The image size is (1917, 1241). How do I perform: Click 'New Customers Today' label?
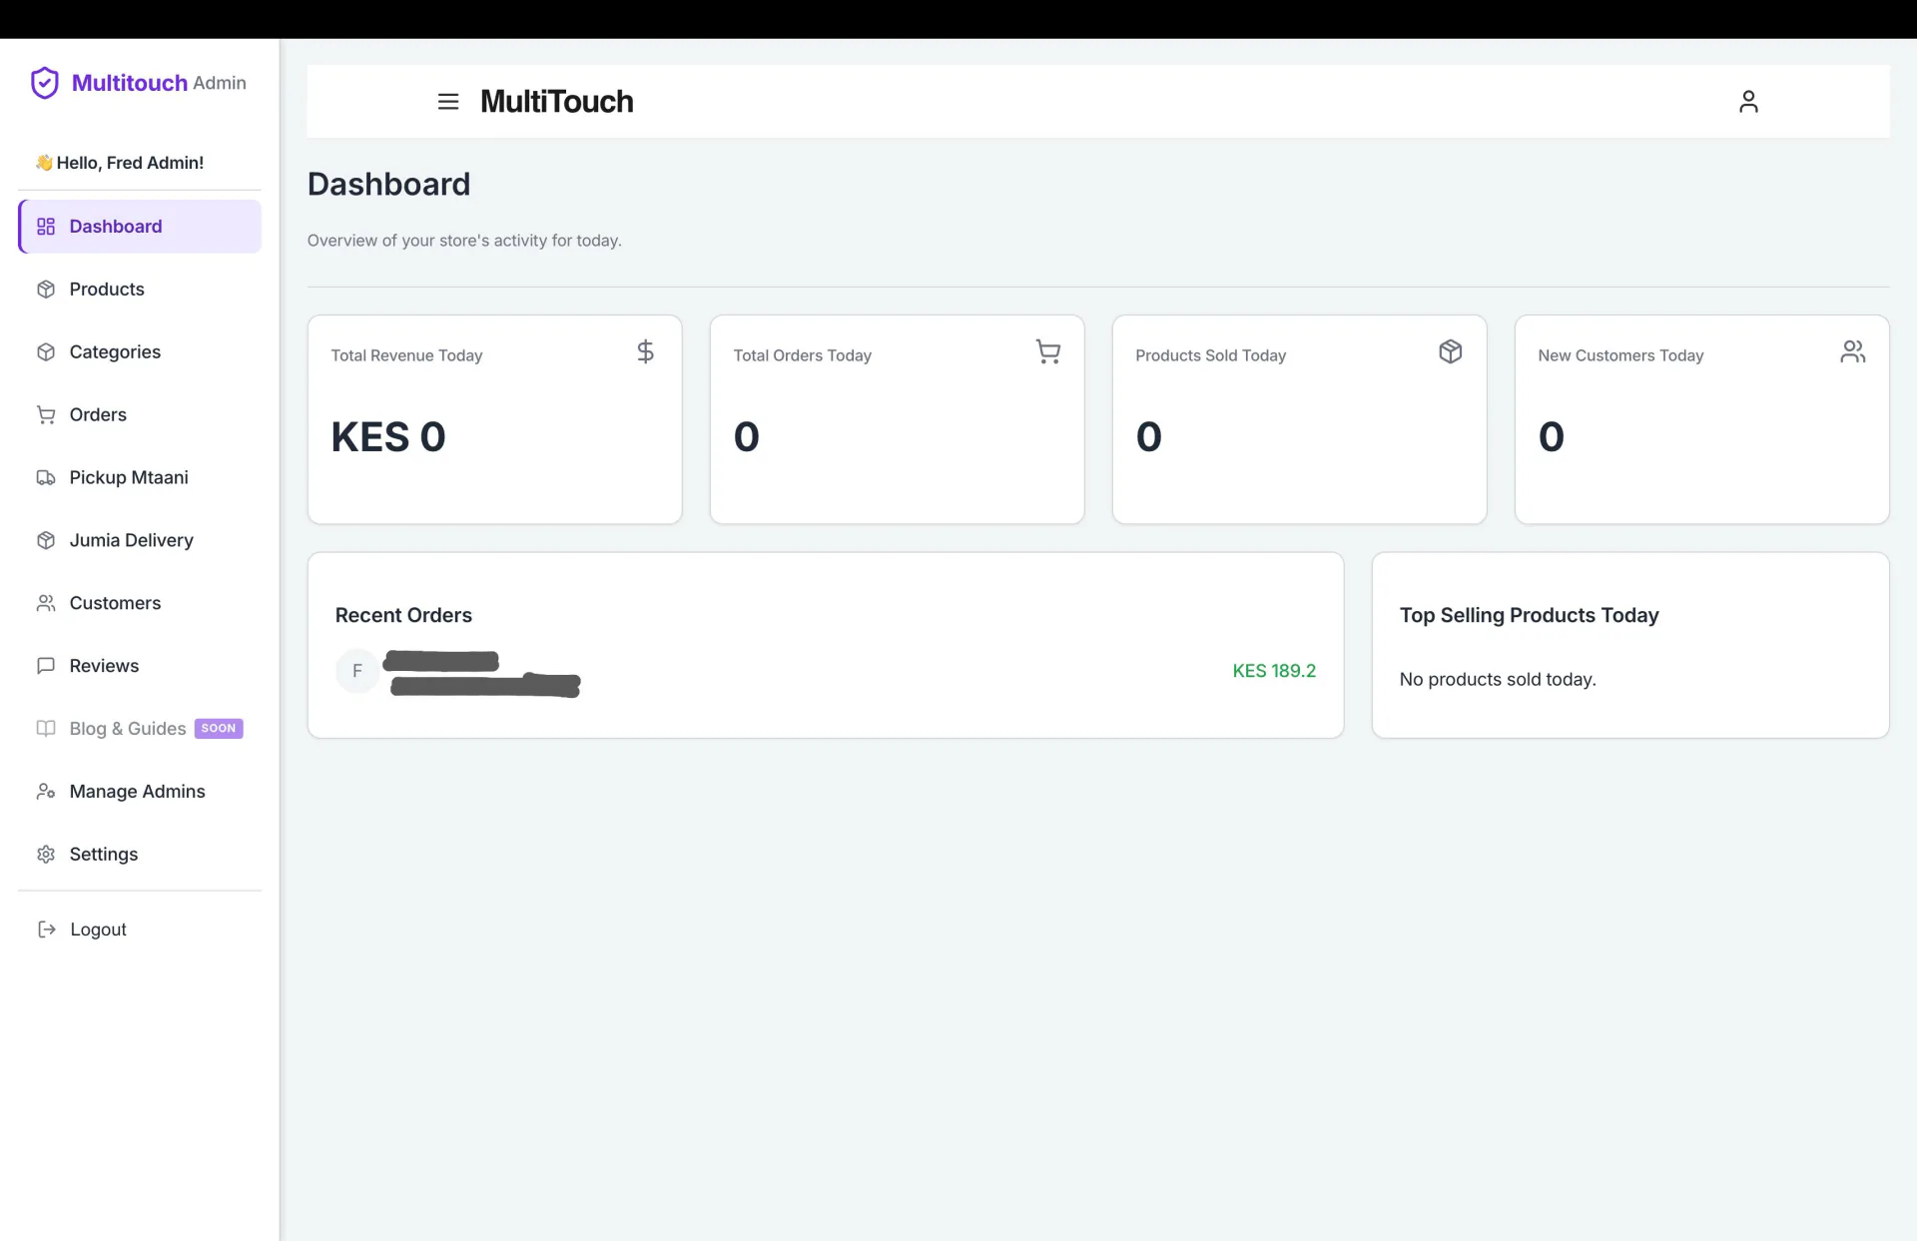pyautogui.click(x=1620, y=355)
